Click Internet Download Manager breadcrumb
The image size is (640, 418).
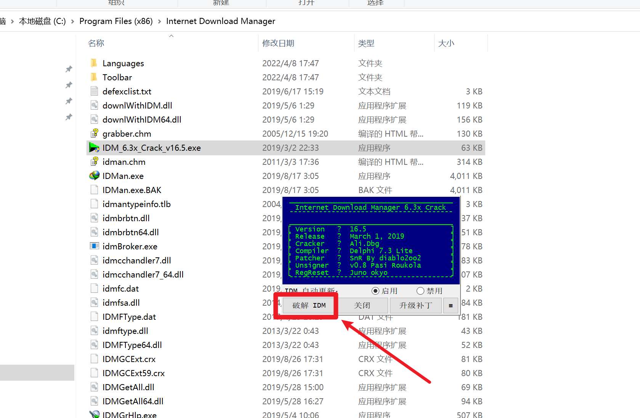pyautogui.click(x=221, y=21)
